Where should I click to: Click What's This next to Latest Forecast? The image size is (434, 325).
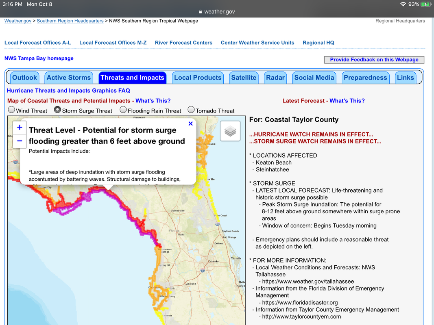(347, 101)
